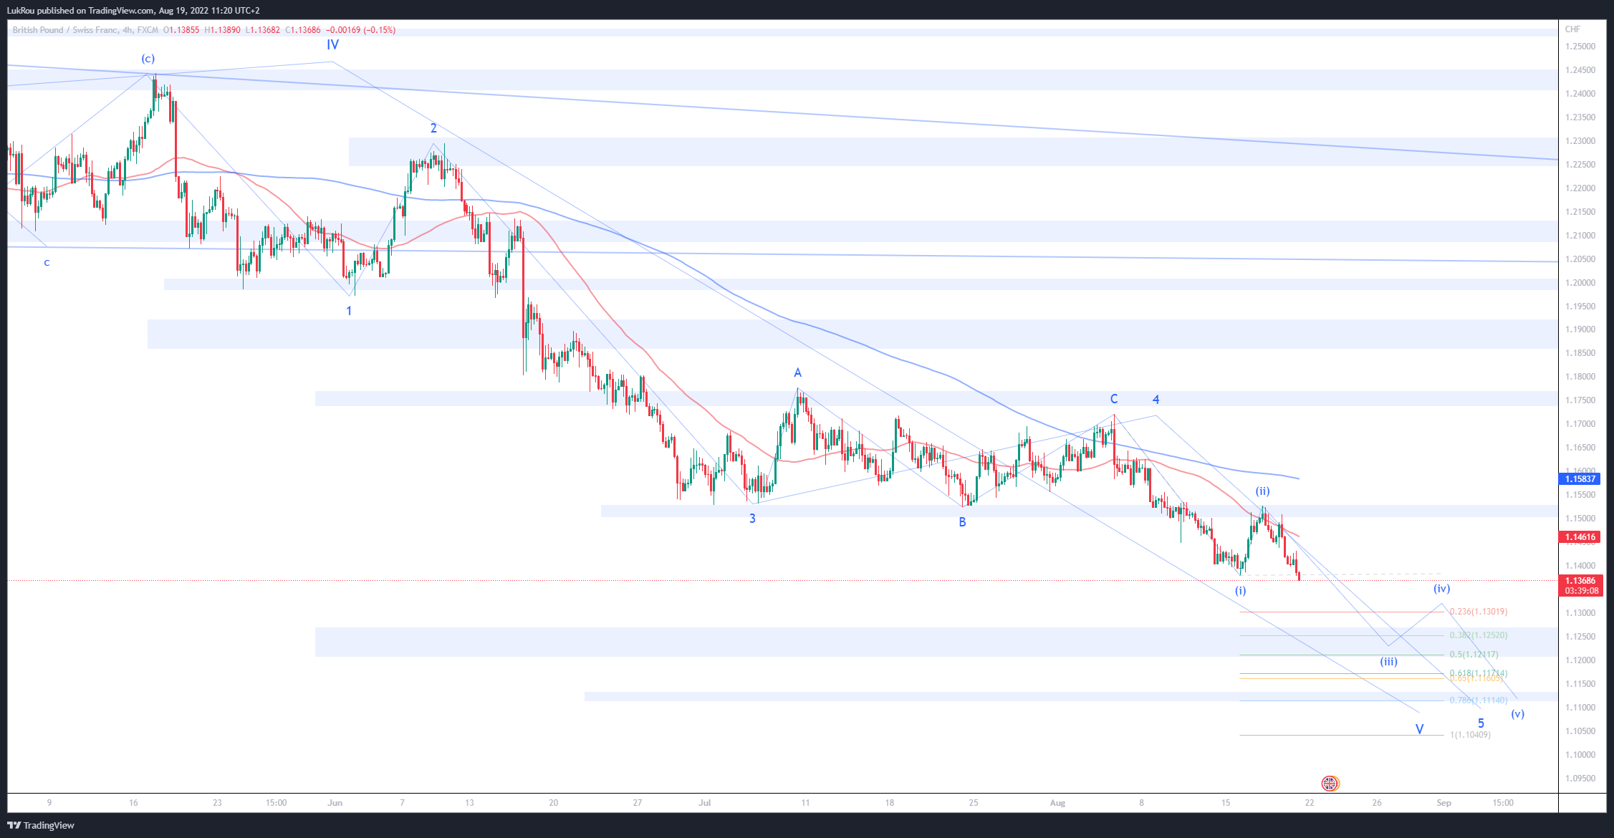Select the wave label (iii) on projection

point(1388,662)
